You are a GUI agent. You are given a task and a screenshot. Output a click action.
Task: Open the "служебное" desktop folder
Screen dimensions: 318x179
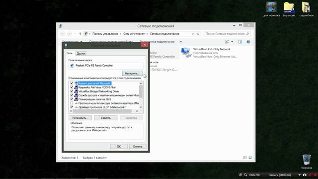pyautogui.click(x=307, y=9)
